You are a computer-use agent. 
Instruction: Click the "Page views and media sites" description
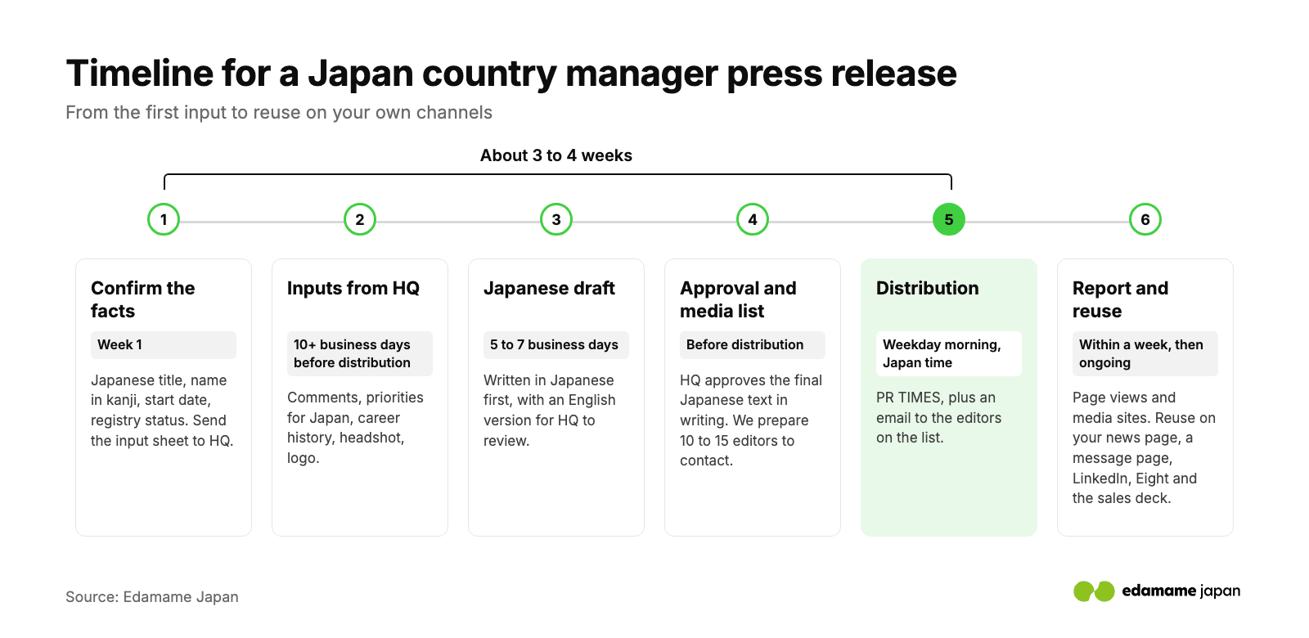pyautogui.click(x=1144, y=447)
